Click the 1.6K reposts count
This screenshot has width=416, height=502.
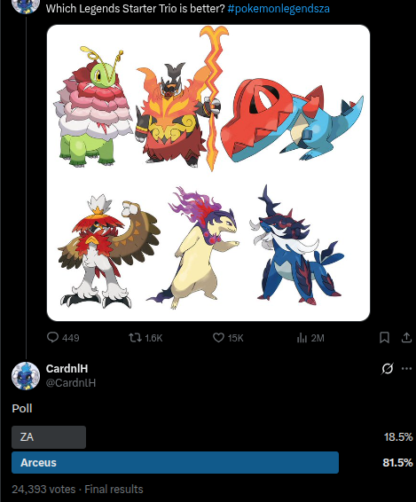(x=153, y=338)
